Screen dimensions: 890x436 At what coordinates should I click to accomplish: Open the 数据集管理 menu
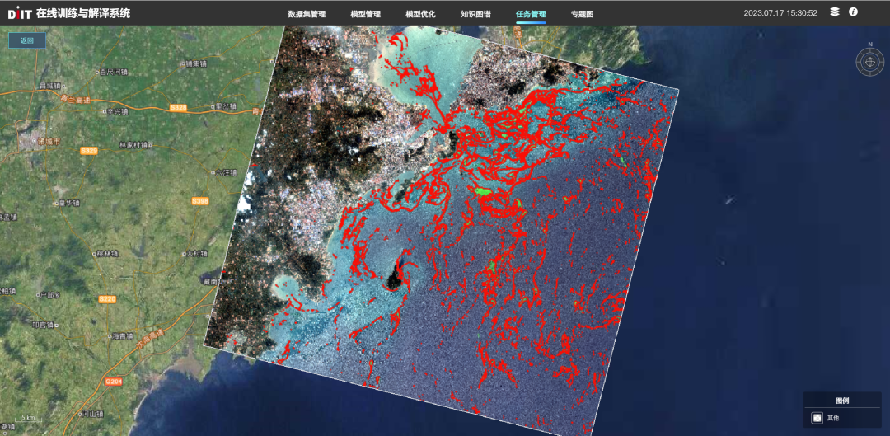(x=307, y=14)
